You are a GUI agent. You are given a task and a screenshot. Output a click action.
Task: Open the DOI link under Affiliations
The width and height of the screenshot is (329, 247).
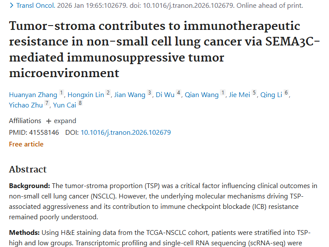click(x=126, y=133)
